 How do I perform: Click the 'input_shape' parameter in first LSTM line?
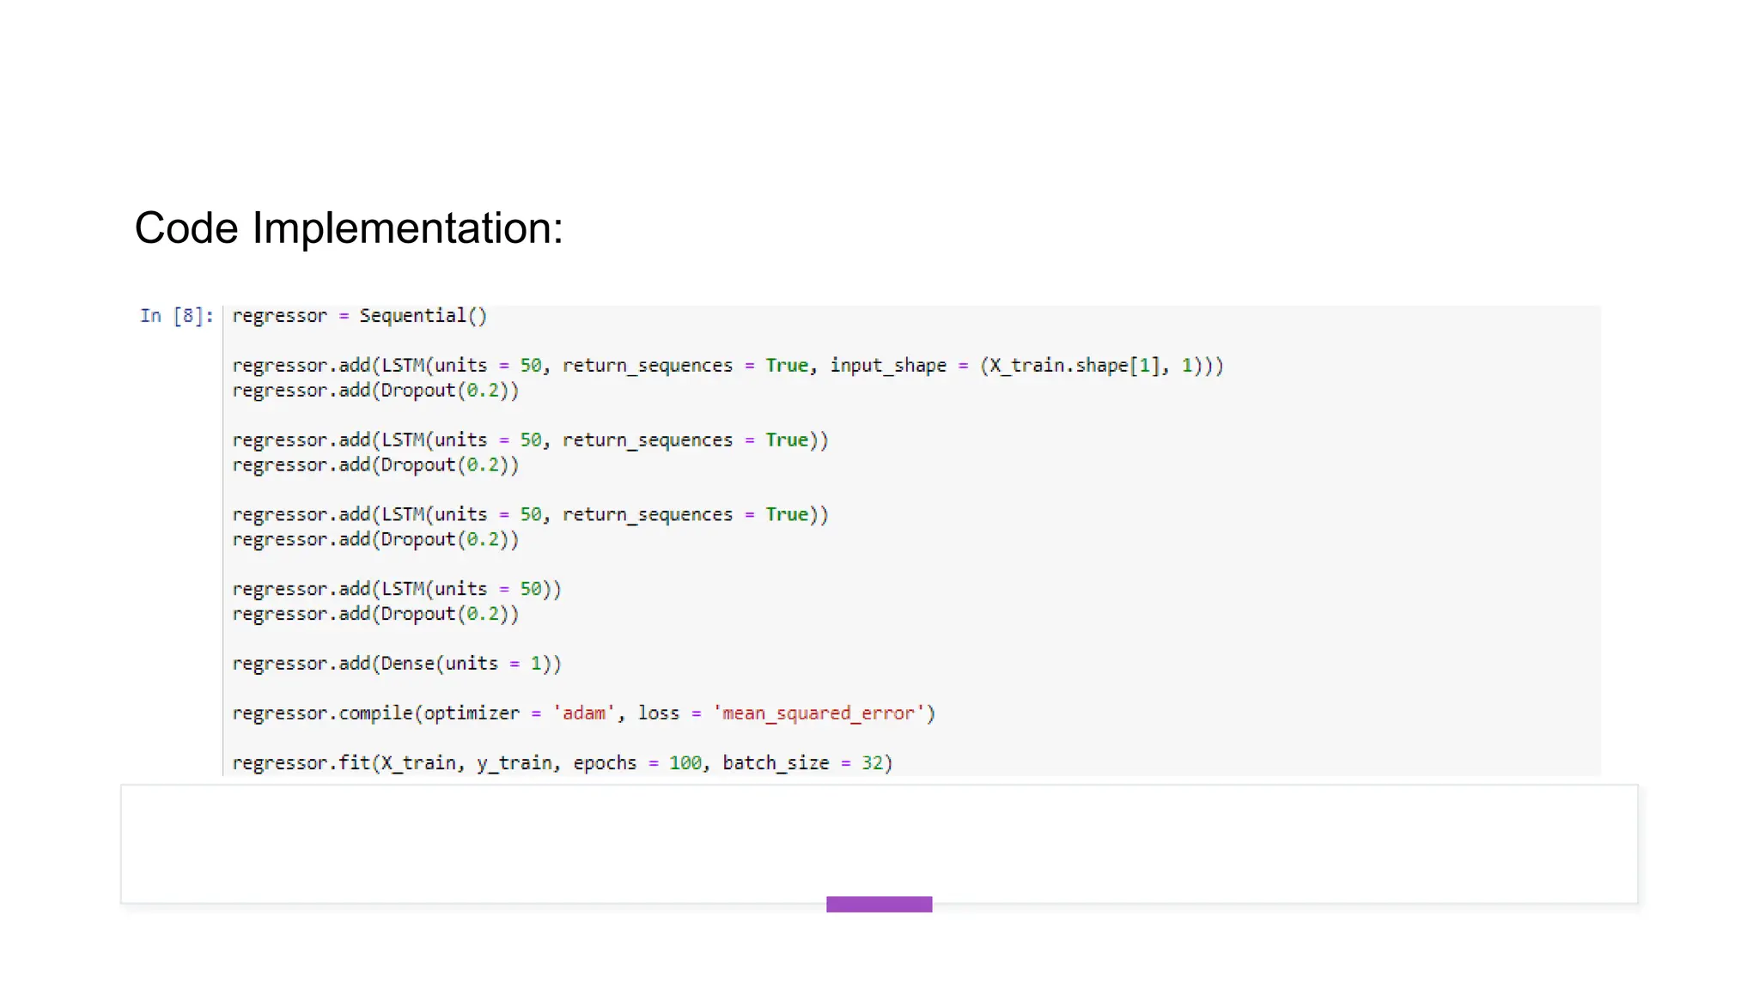pos(887,366)
